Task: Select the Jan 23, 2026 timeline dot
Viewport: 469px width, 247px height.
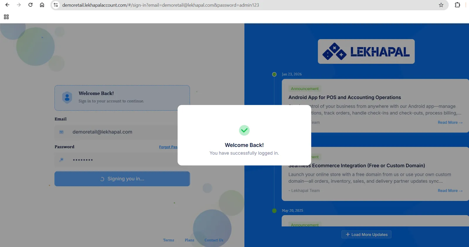Action: [274, 74]
